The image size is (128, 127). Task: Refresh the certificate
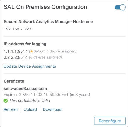[x=11, y=109]
